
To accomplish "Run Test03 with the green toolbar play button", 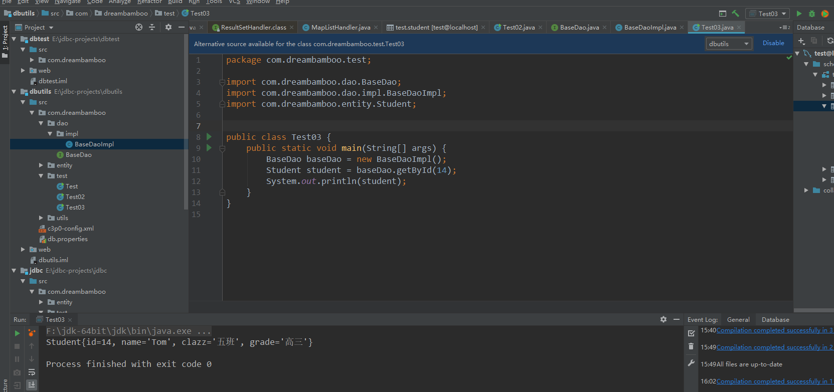I will (799, 14).
